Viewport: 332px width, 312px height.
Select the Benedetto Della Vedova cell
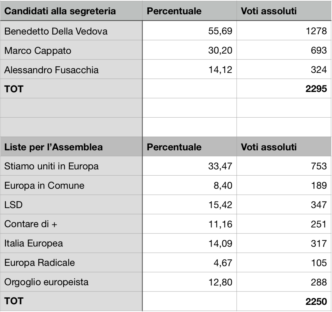tap(71, 31)
